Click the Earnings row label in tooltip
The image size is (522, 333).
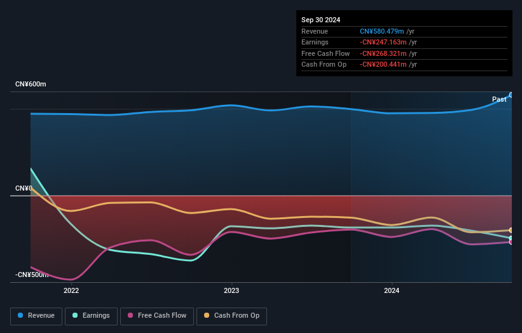coord(315,42)
